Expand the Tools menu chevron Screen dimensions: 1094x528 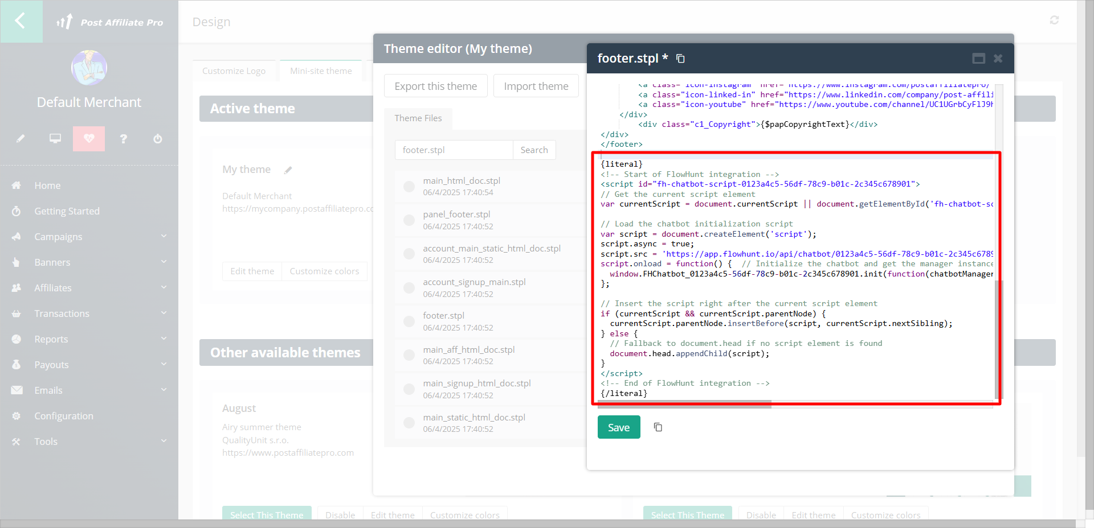164,441
